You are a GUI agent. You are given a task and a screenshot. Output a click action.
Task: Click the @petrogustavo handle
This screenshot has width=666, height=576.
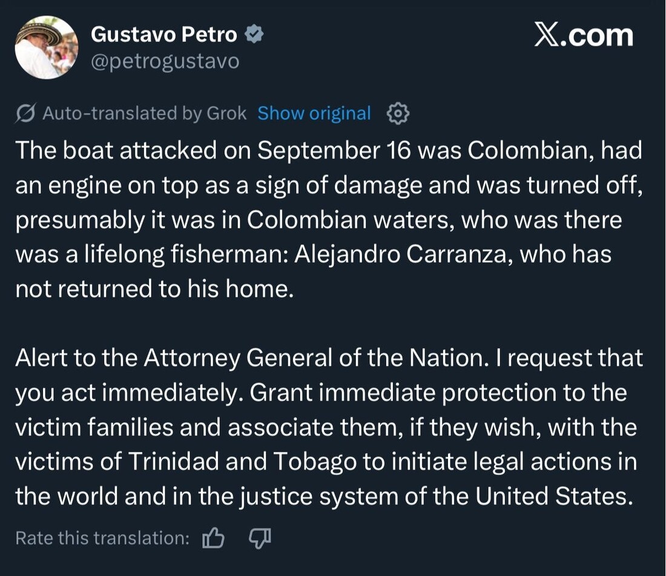click(165, 61)
